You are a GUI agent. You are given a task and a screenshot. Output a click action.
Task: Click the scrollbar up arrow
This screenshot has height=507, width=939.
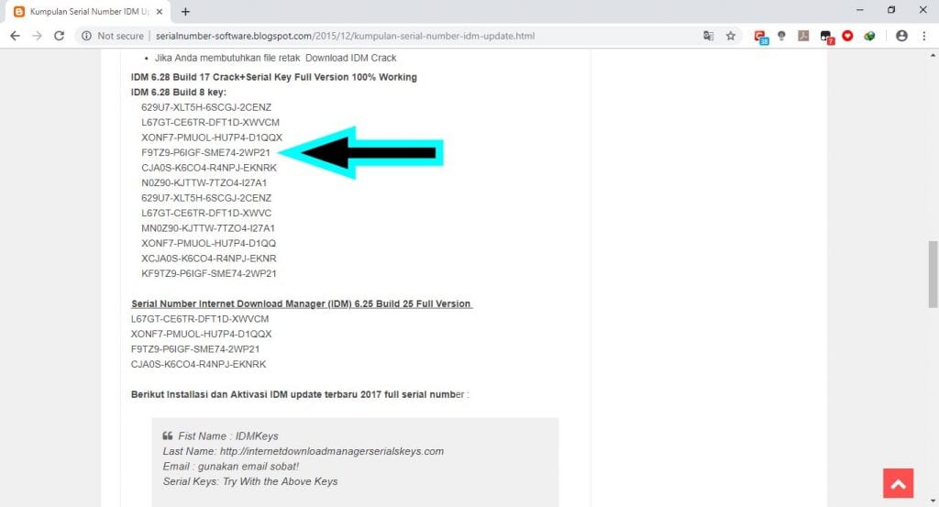[x=933, y=55]
